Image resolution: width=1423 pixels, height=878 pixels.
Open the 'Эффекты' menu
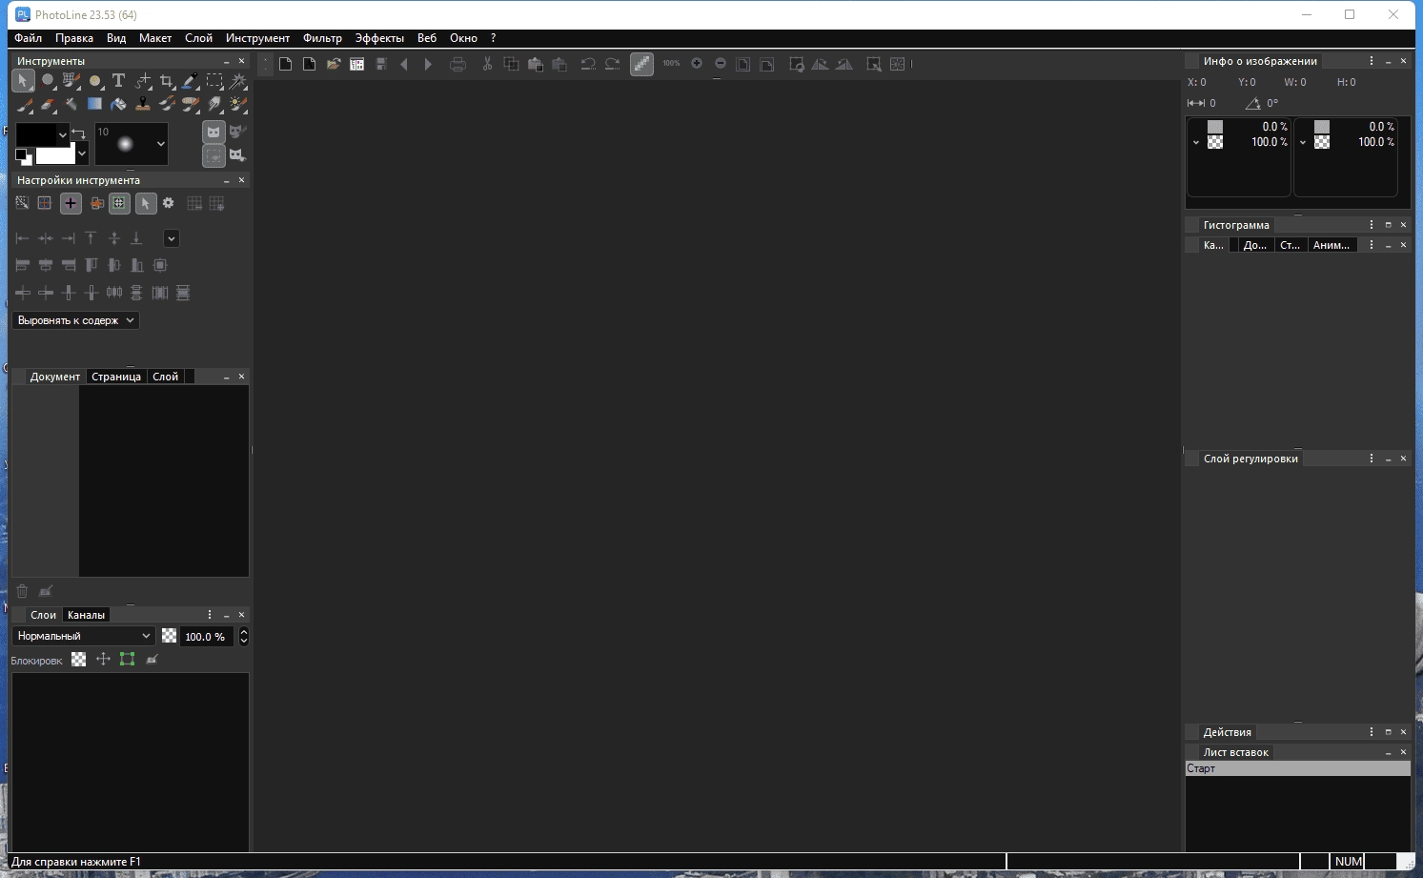click(379, 38)
